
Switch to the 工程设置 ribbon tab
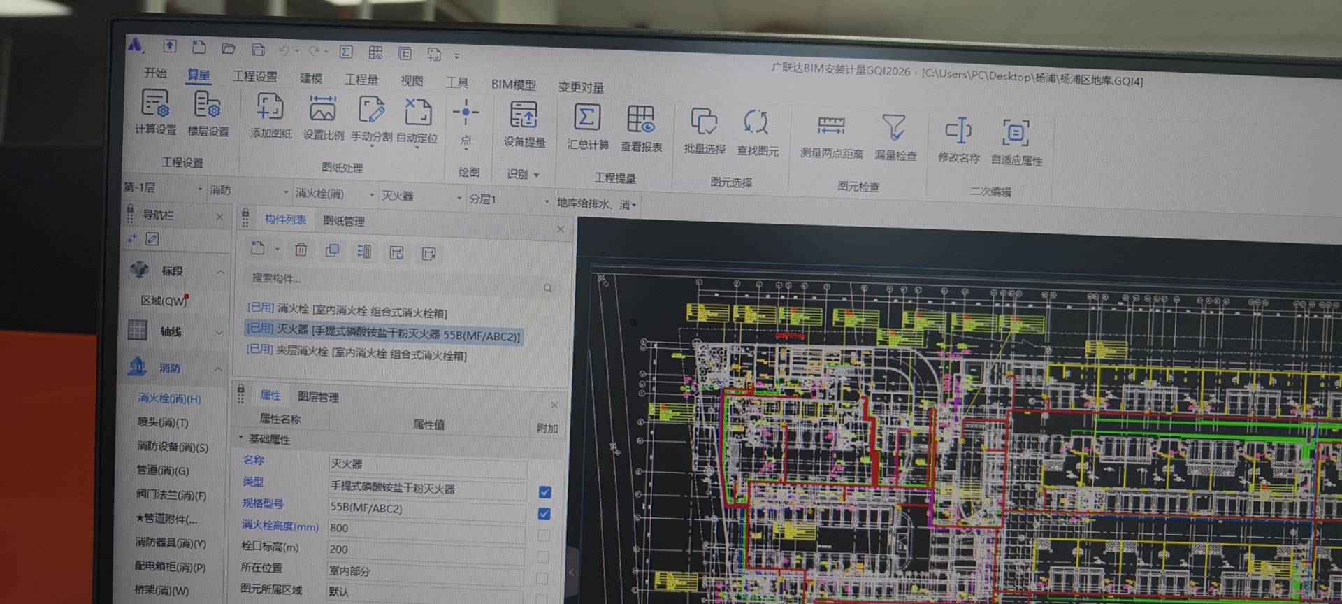click(x=254, y=76)
